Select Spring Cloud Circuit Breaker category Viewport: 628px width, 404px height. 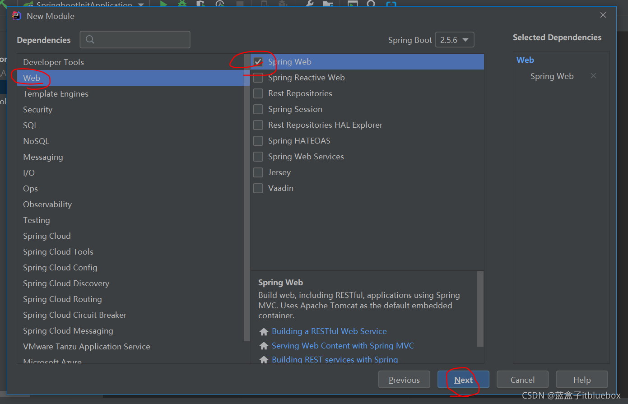[x=130, y=315]
